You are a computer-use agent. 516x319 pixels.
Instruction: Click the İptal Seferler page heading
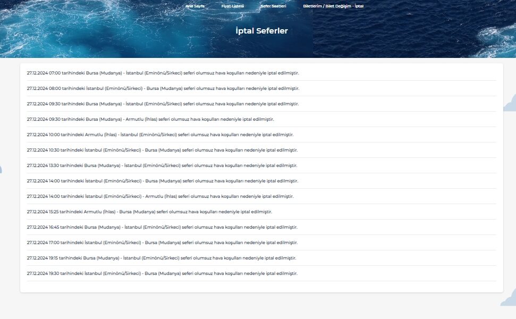pos(261,31)
